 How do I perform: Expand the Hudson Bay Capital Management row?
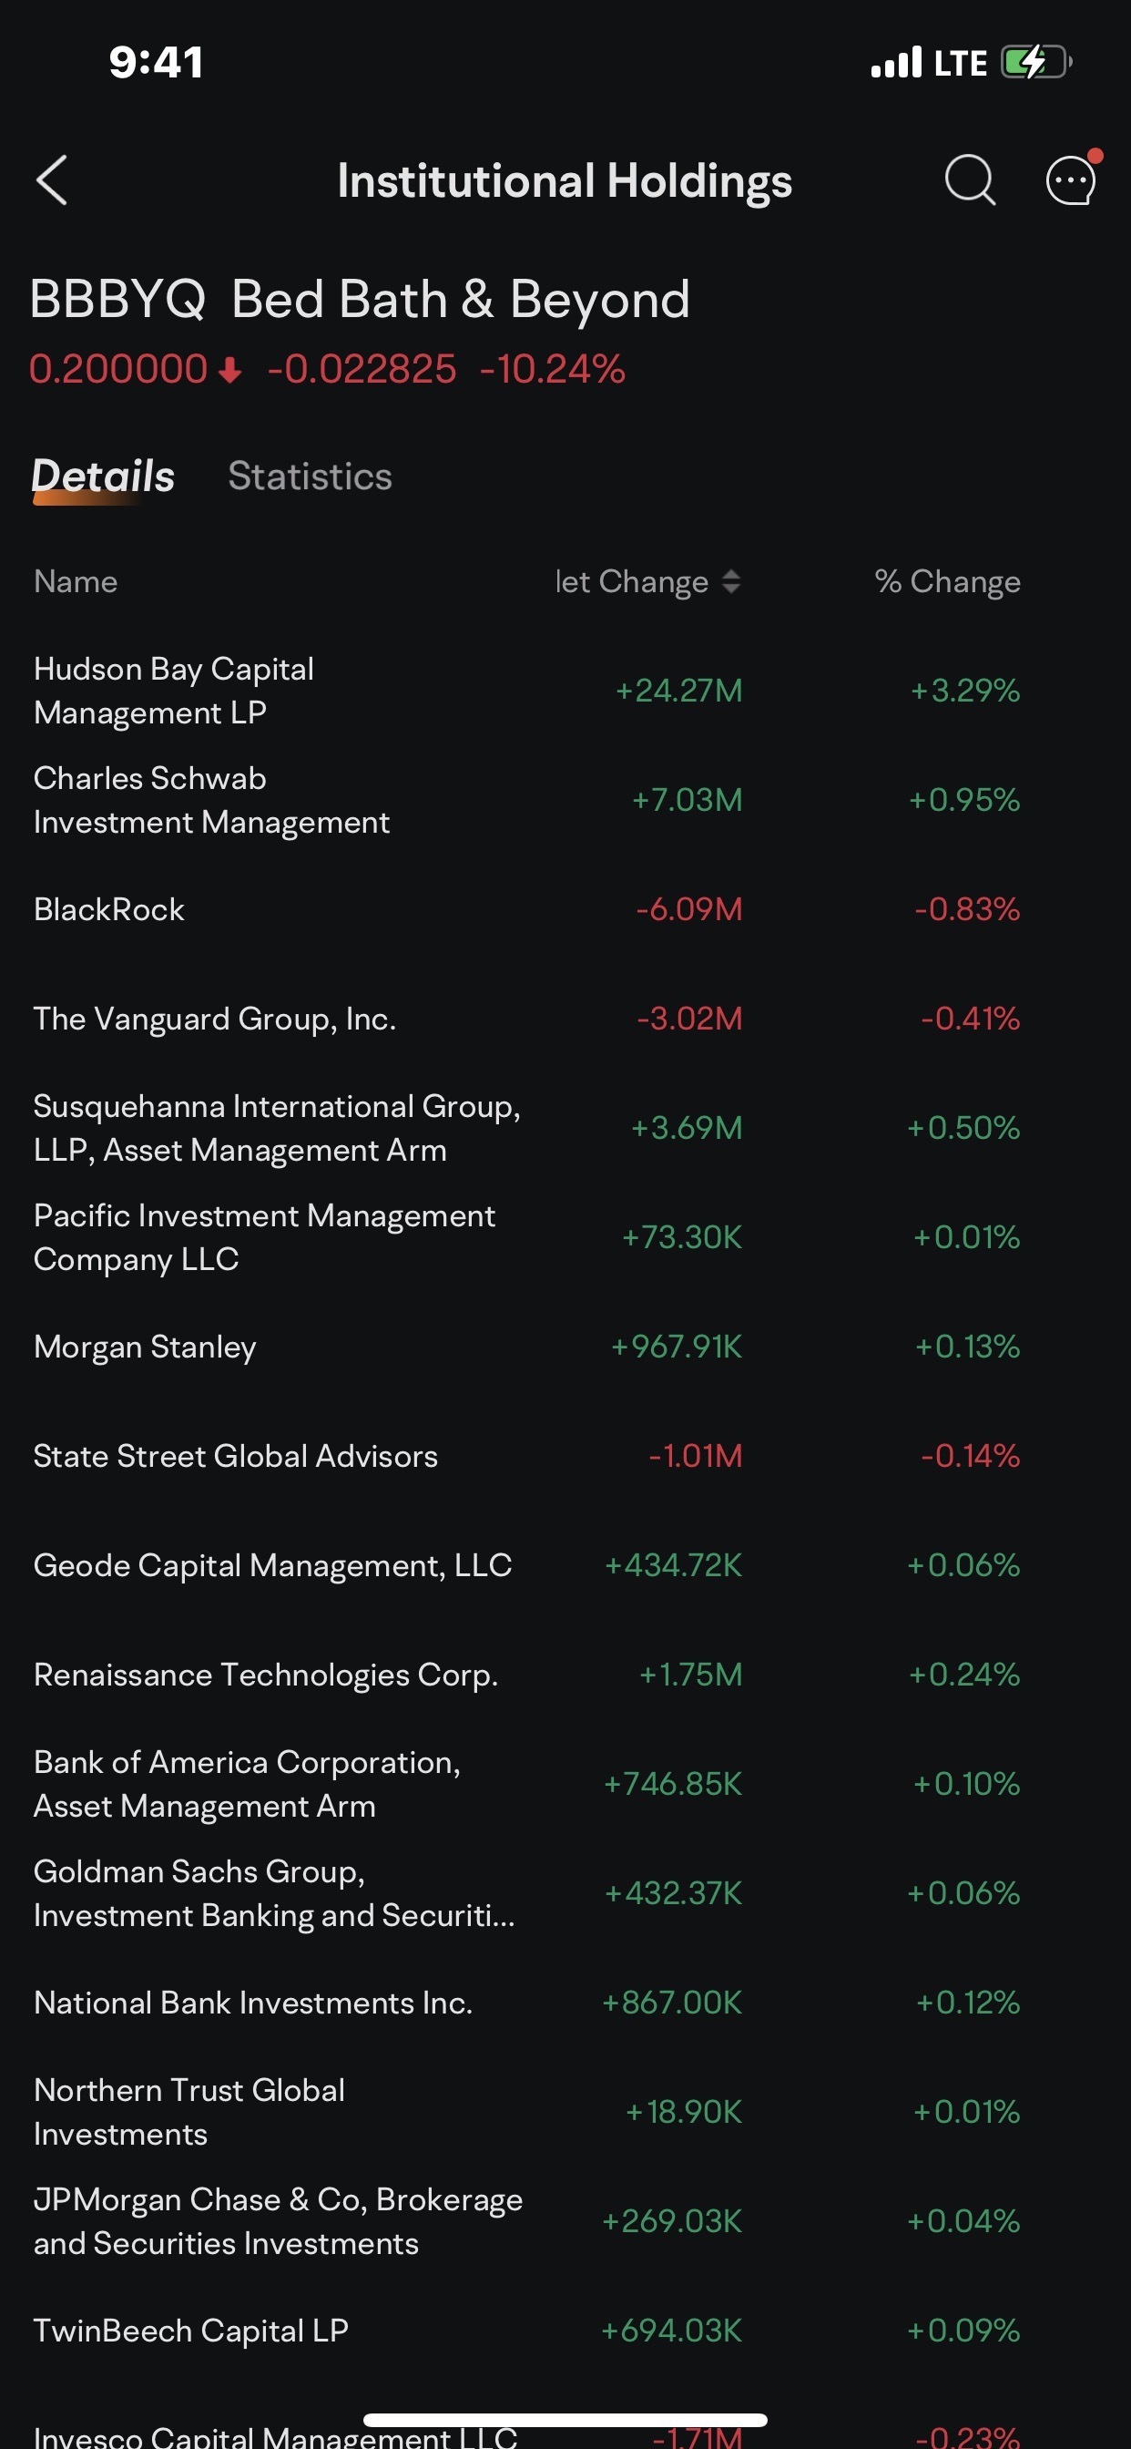(380, 691)
